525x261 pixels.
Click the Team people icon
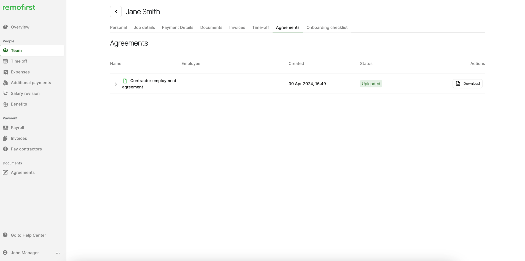coord(5,50)
